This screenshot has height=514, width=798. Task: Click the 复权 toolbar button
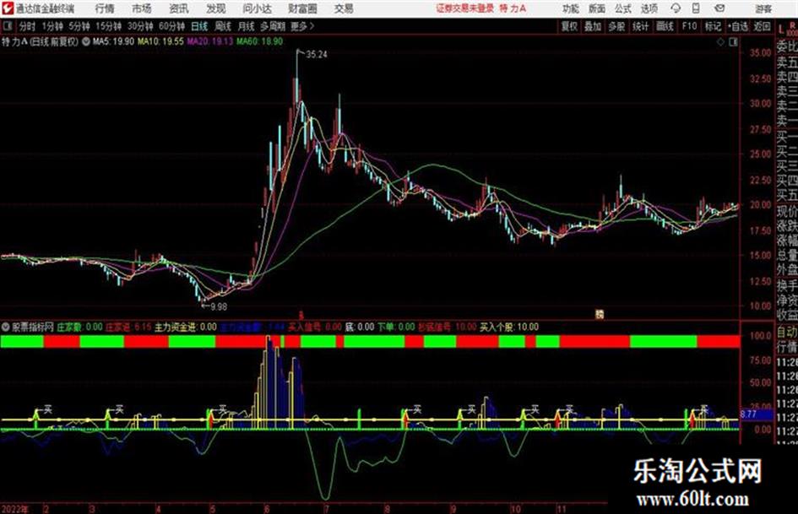tap(569, 26)
